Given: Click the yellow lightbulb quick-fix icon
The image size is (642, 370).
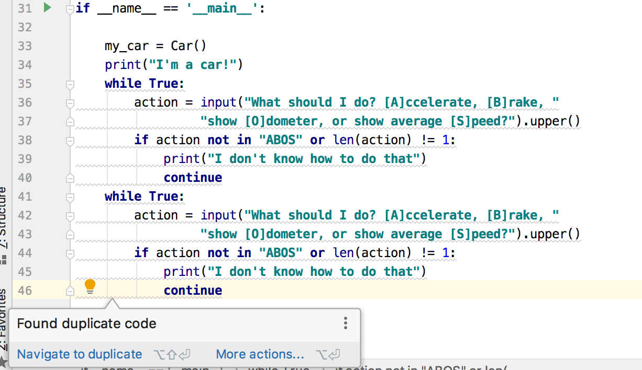Looking at the screenshot, I should point(90,286).
